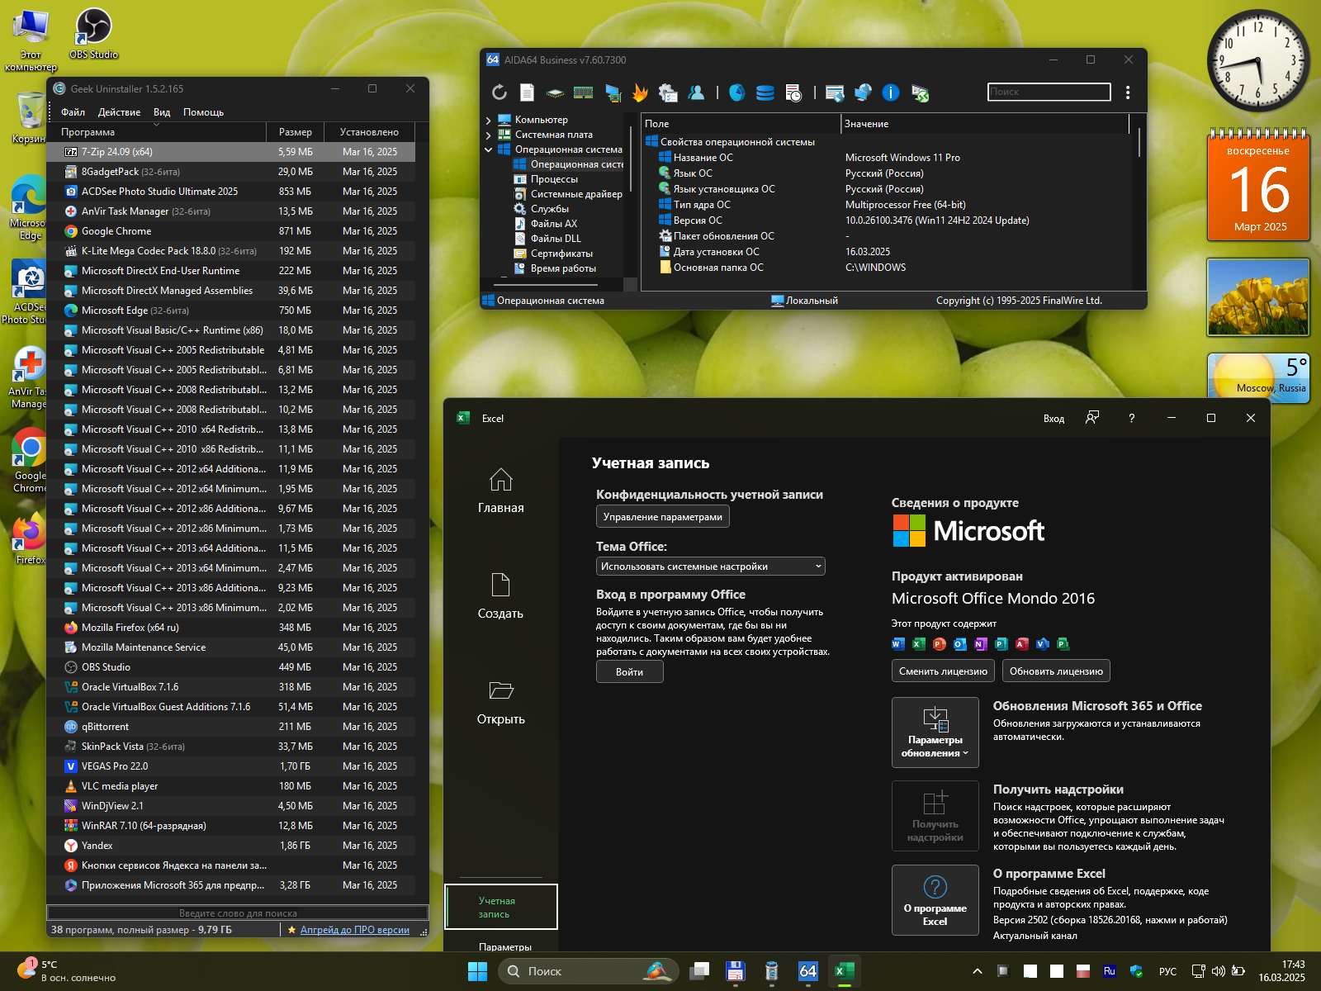Select the VEGAS Pro 22.0 row
Screen dimensions: 1321x991
[x=231, y=766]
